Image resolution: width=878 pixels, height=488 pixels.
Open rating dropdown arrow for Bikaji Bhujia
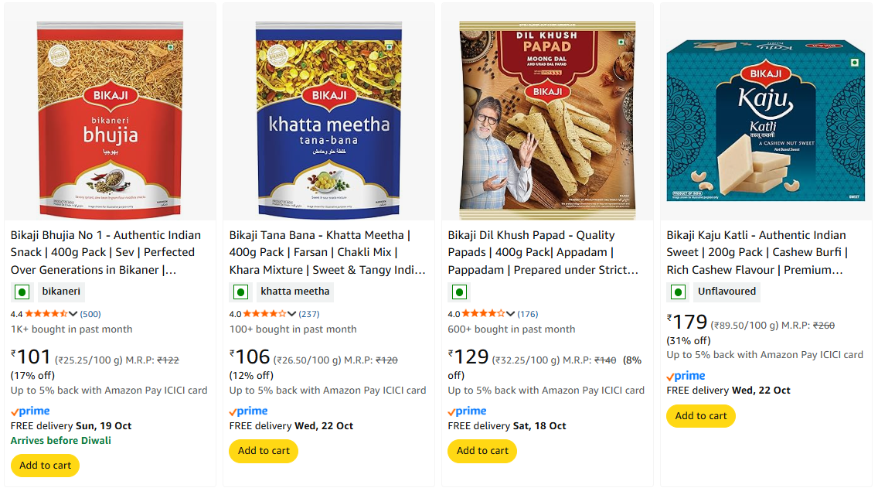[73, 314]
